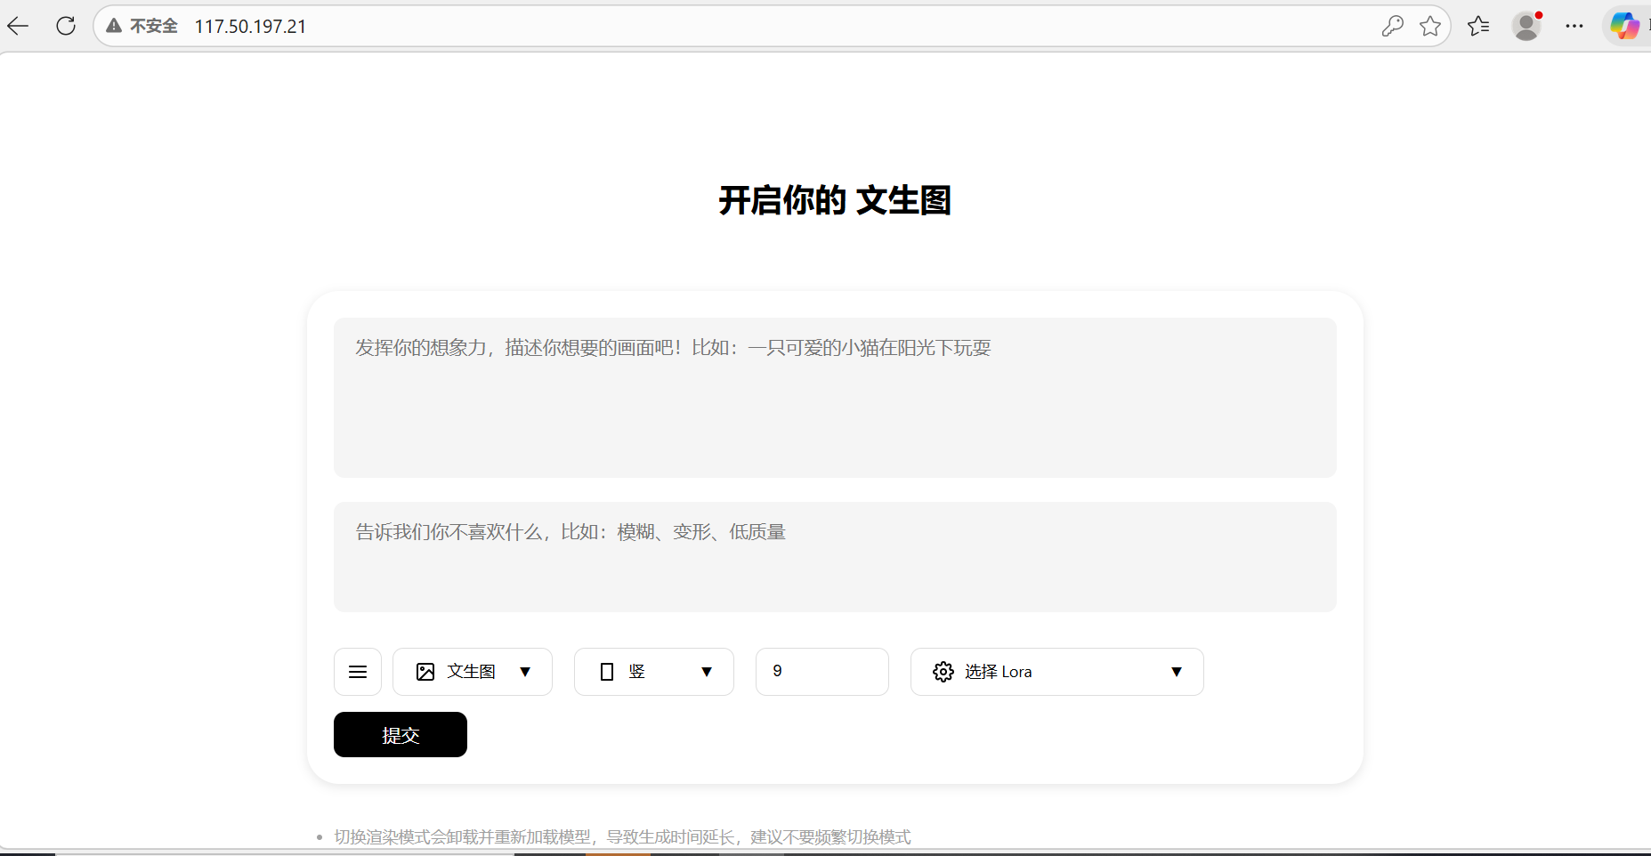
Task: Click the not-secure warning icon
Action: pyautogui.click(x=114, y=26)
